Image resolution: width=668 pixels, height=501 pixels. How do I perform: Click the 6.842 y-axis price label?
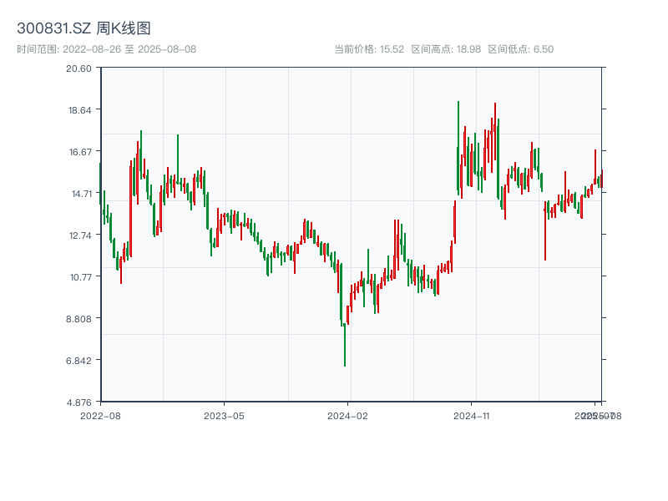click(78, 360)
